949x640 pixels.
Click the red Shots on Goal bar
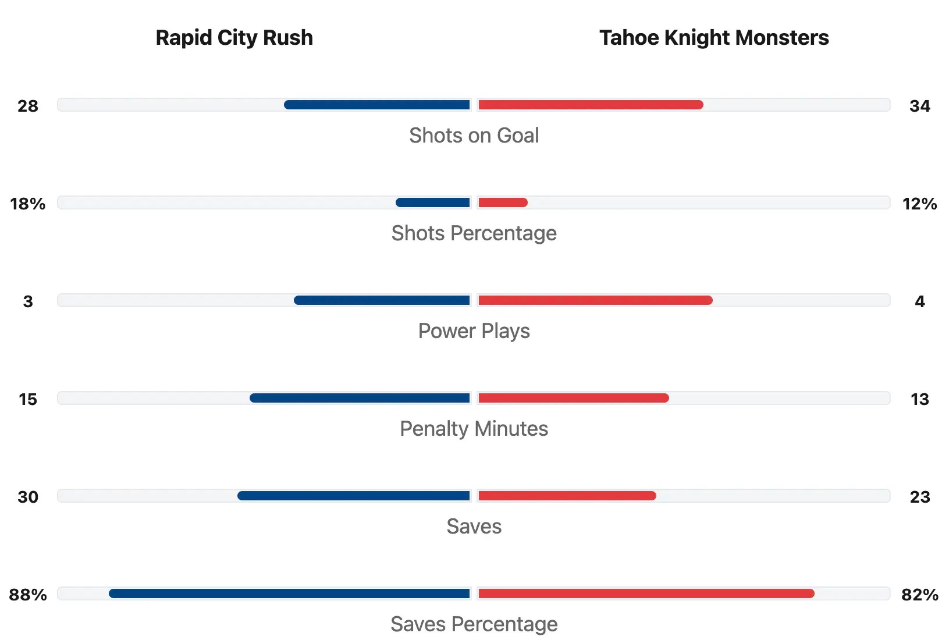tap(591, 105)
